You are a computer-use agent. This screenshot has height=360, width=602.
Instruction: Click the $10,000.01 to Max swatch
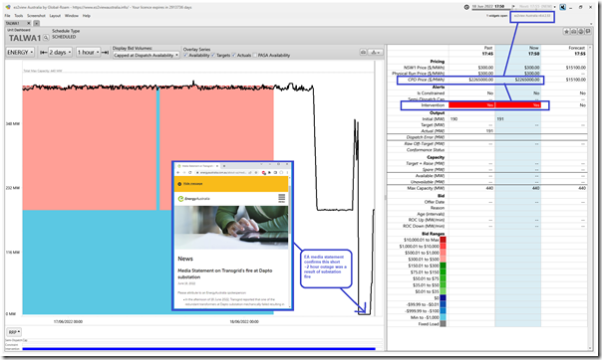coord(444,240)
